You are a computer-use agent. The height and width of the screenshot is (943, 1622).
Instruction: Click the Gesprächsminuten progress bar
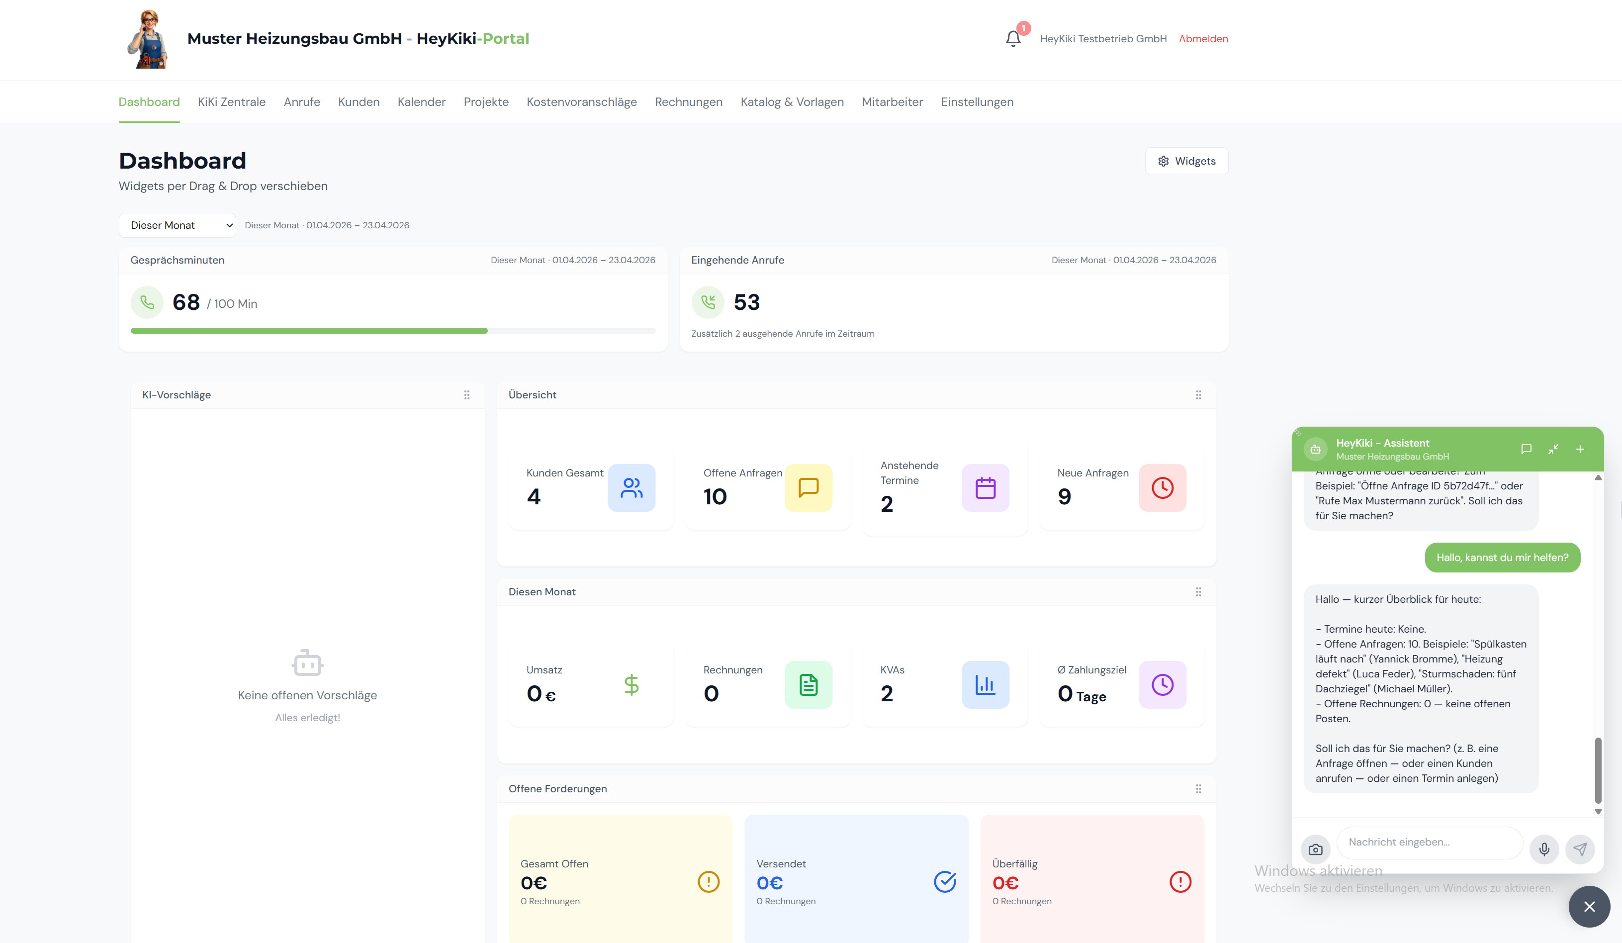coord(393,330)
